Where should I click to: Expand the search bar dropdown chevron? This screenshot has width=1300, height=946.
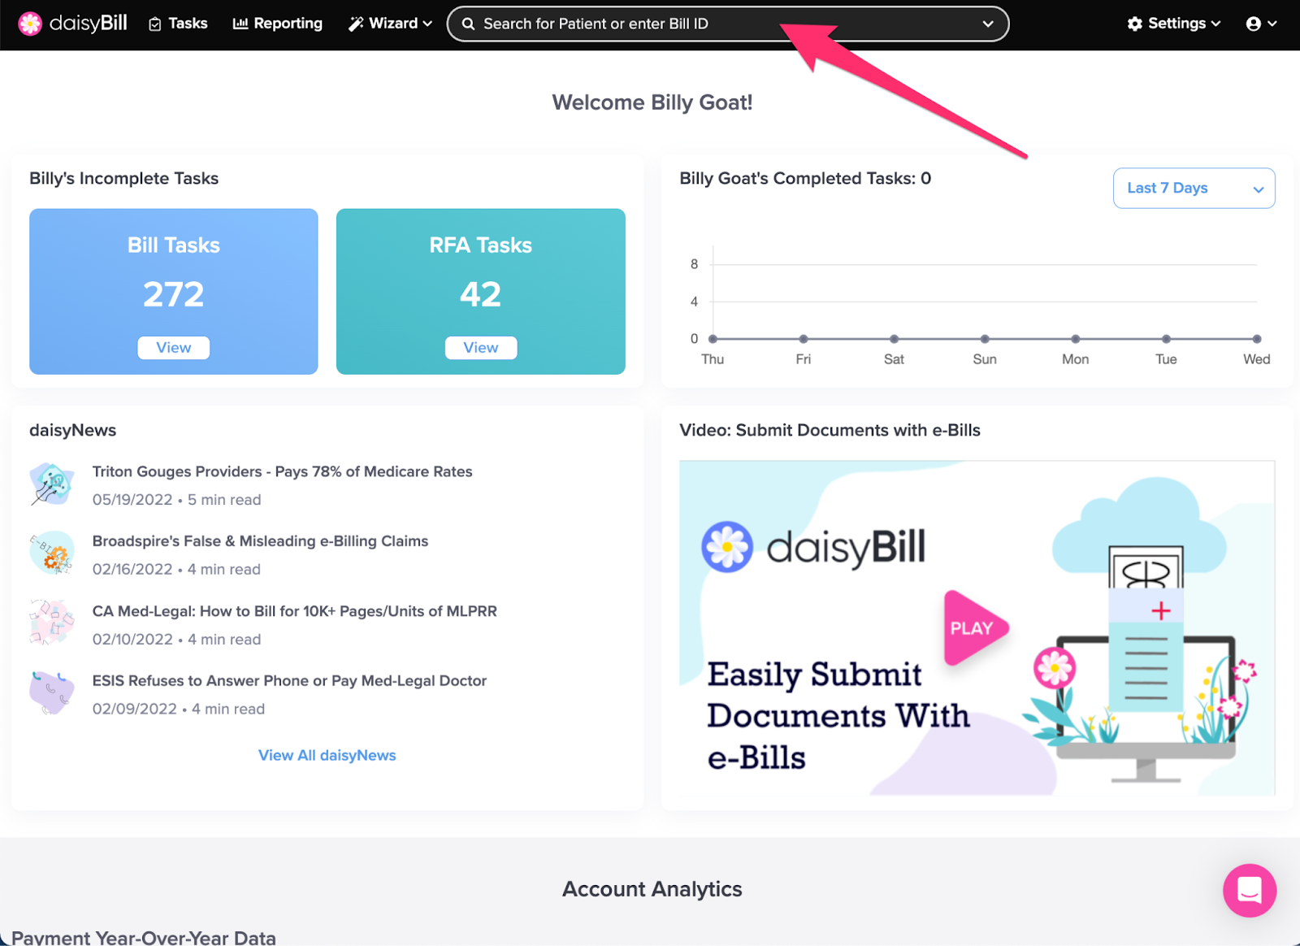click(988, 24)
